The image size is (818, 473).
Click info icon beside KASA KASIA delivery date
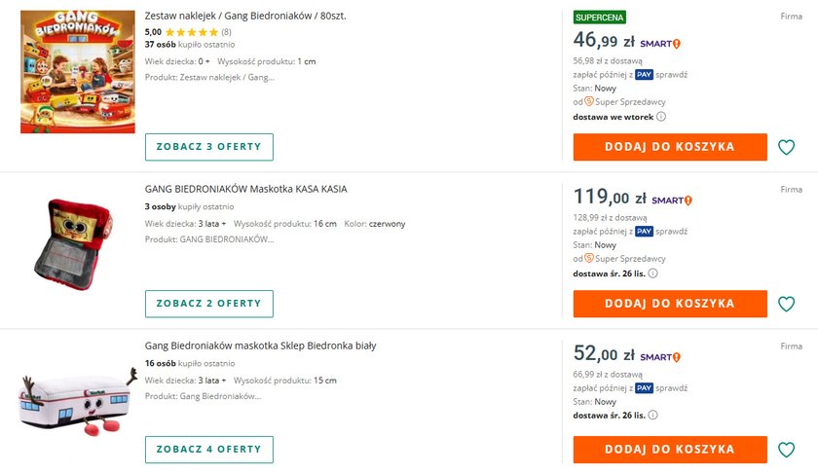(653, 273)
